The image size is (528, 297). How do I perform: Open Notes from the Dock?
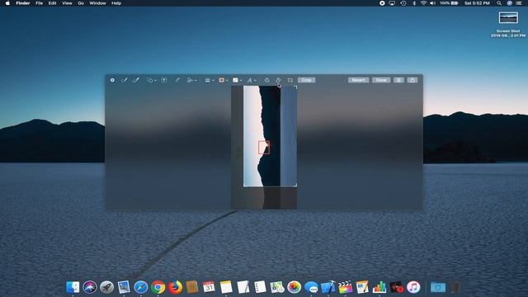(226, 287)
